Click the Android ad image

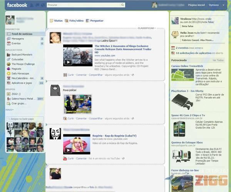(182, 75)
